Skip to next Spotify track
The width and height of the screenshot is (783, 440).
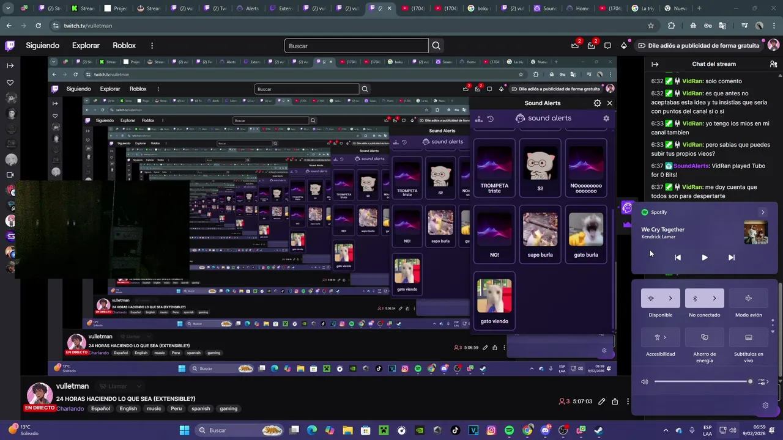(x=732, y=257)
